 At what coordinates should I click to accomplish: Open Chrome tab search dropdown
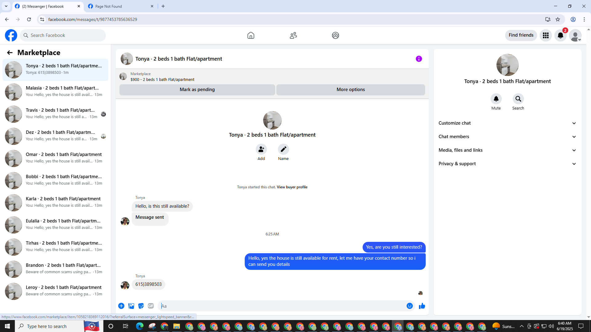[6, 6]
